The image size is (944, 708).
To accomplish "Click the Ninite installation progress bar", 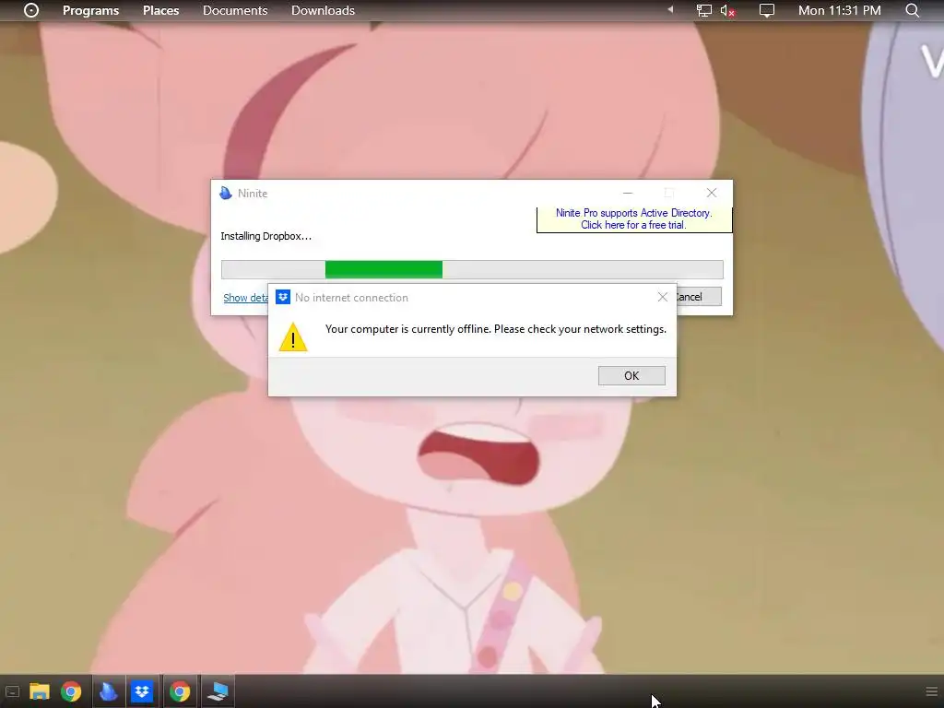I will tap(472, 270).
